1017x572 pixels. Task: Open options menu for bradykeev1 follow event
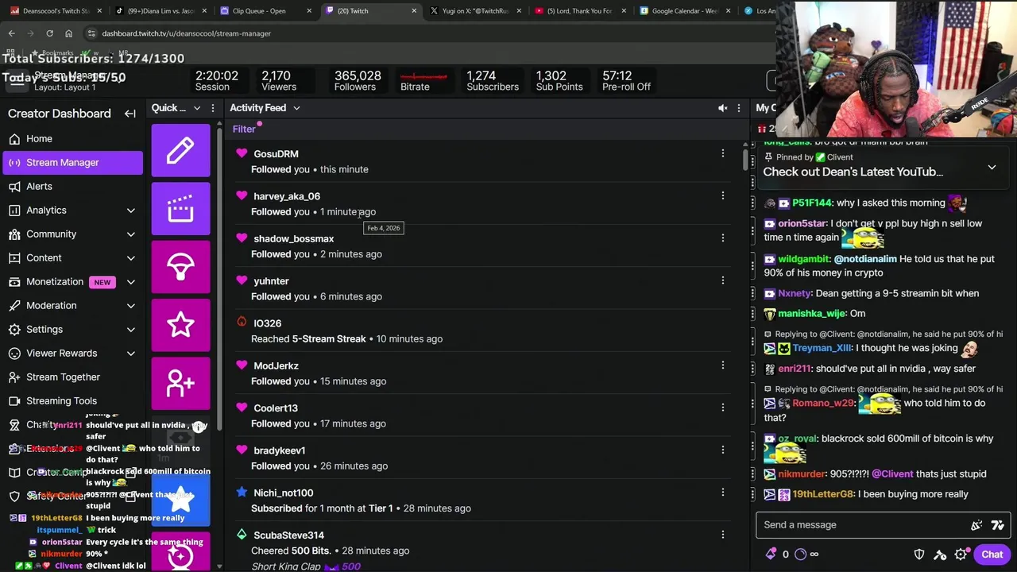click(722, 450)
